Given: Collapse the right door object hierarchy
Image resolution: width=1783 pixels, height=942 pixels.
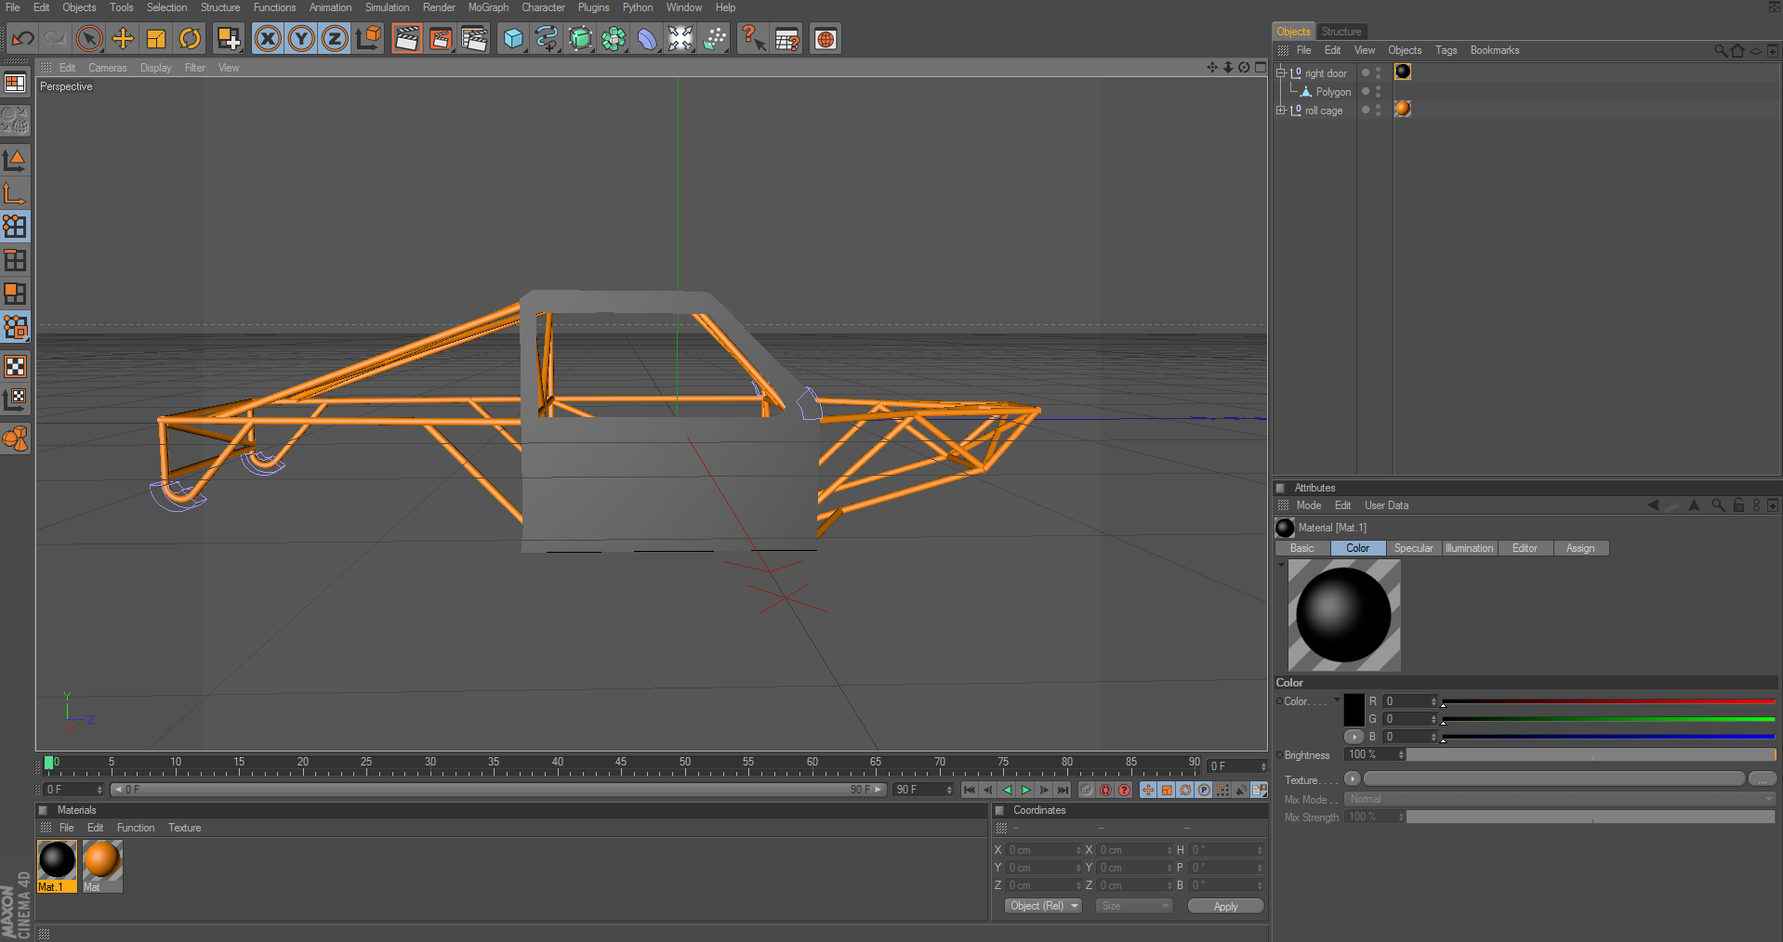Looking at the screenshot, I should click(x=1280, y=72).
